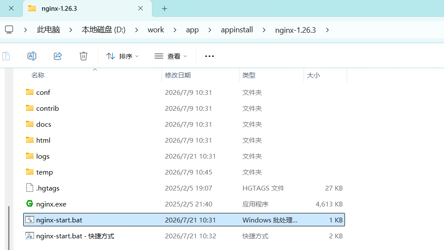Click the Delete trash icon
The height and width of the screenshot is (250, 444).
coord(84,56)
